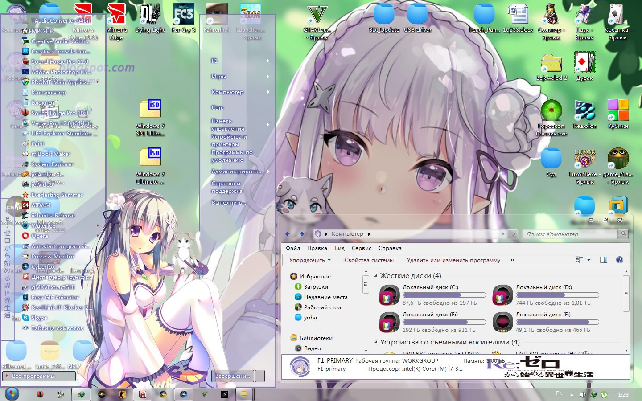Select the Дурак card game icon
Viewport: 642px width, 401px height.
coord(584,67)
